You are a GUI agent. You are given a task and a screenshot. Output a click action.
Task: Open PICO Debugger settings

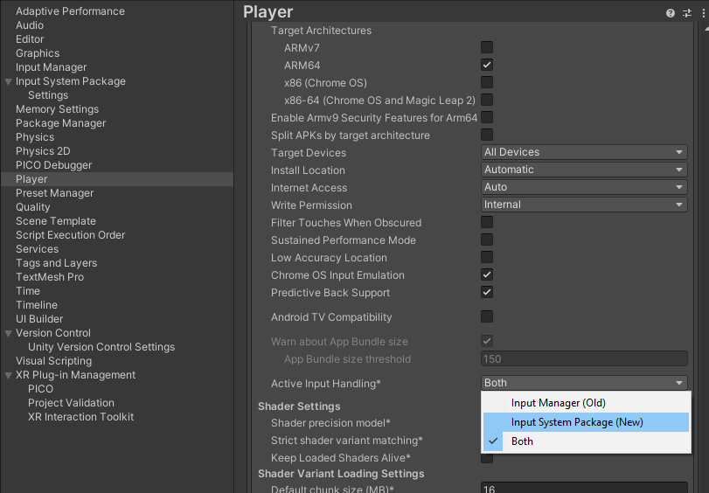coord(54,165)
